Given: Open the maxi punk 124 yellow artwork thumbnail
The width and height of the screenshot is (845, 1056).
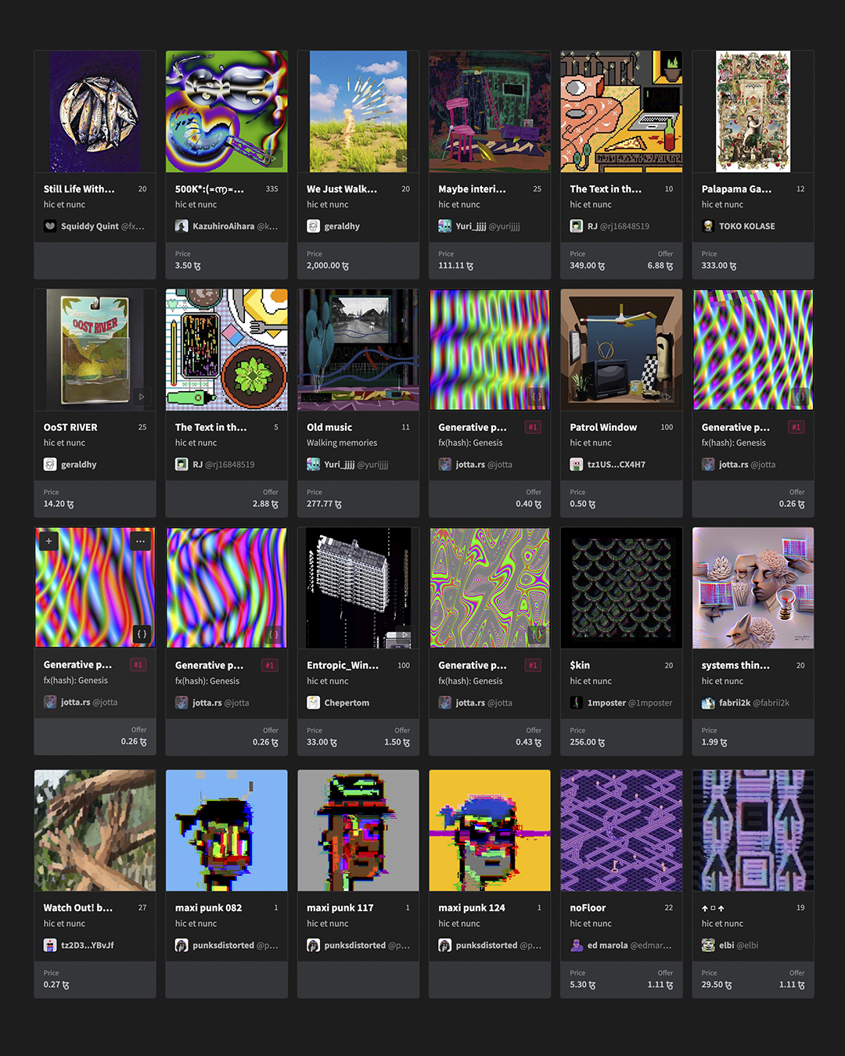Looking at the screenshot, I should tap(490, 831).
